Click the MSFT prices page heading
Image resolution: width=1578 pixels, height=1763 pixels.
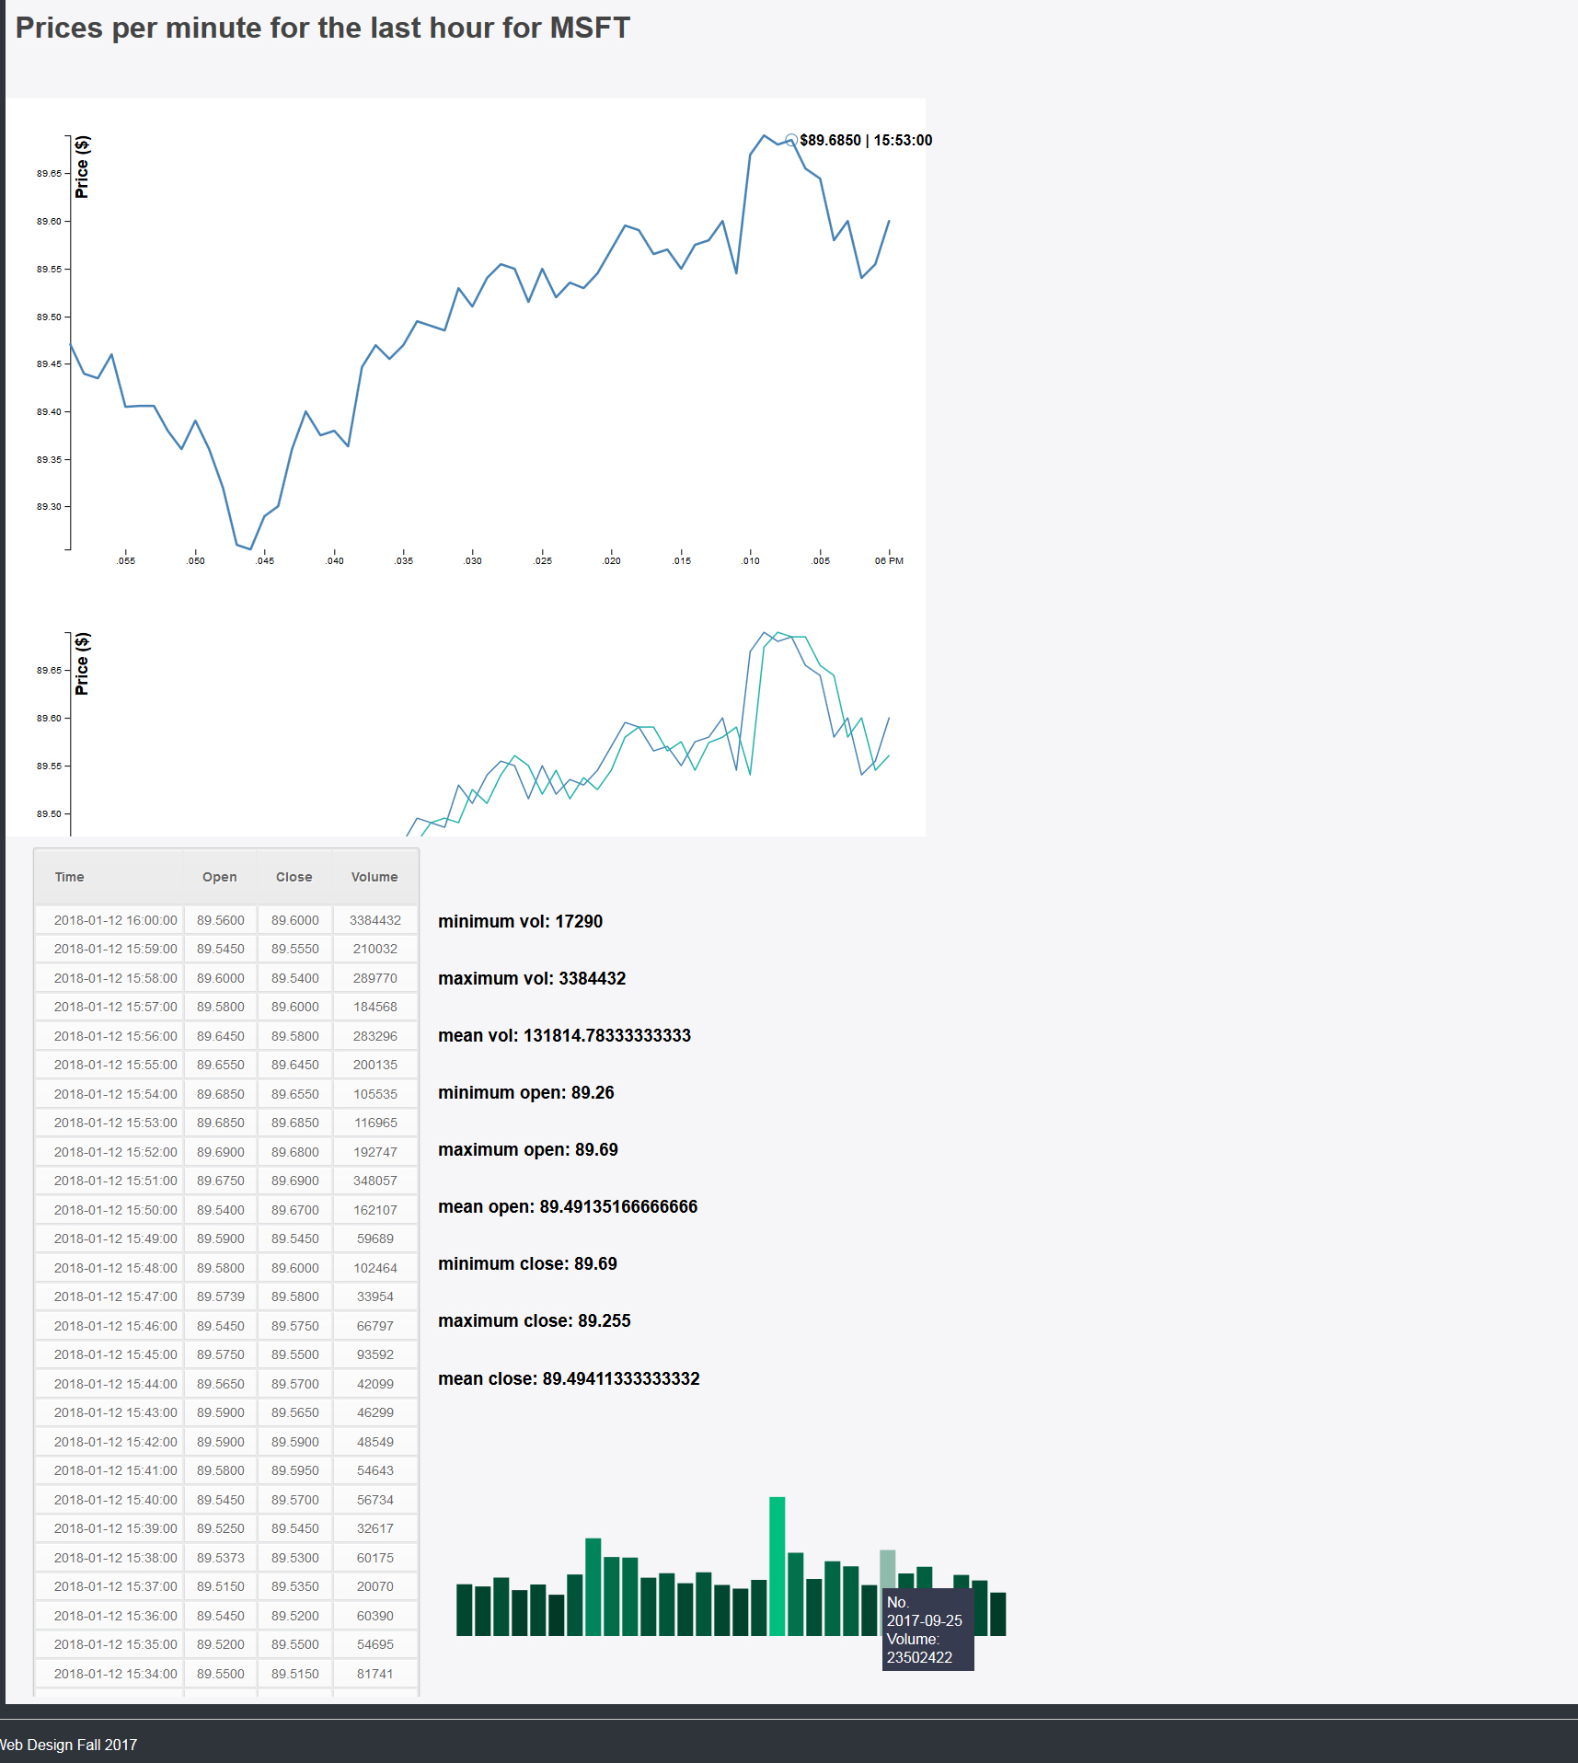[x=322, y=28]
